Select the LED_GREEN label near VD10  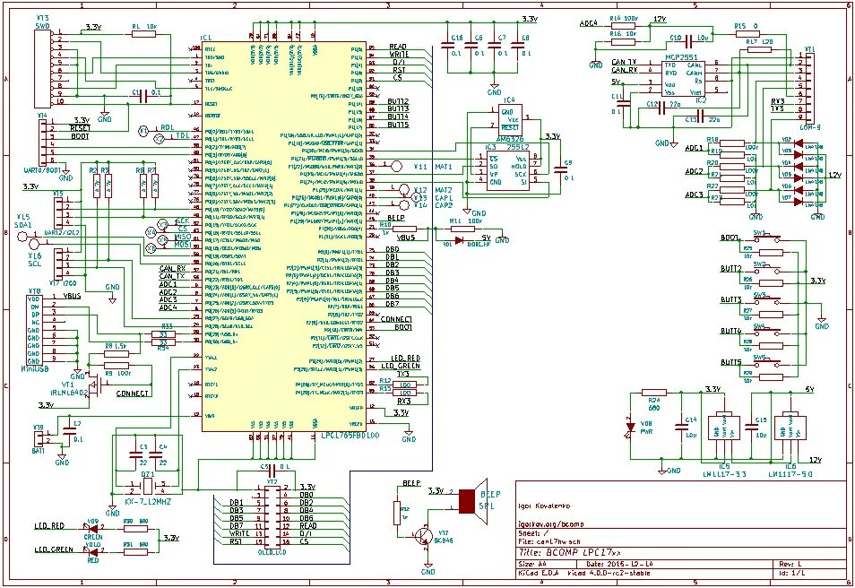54,549
